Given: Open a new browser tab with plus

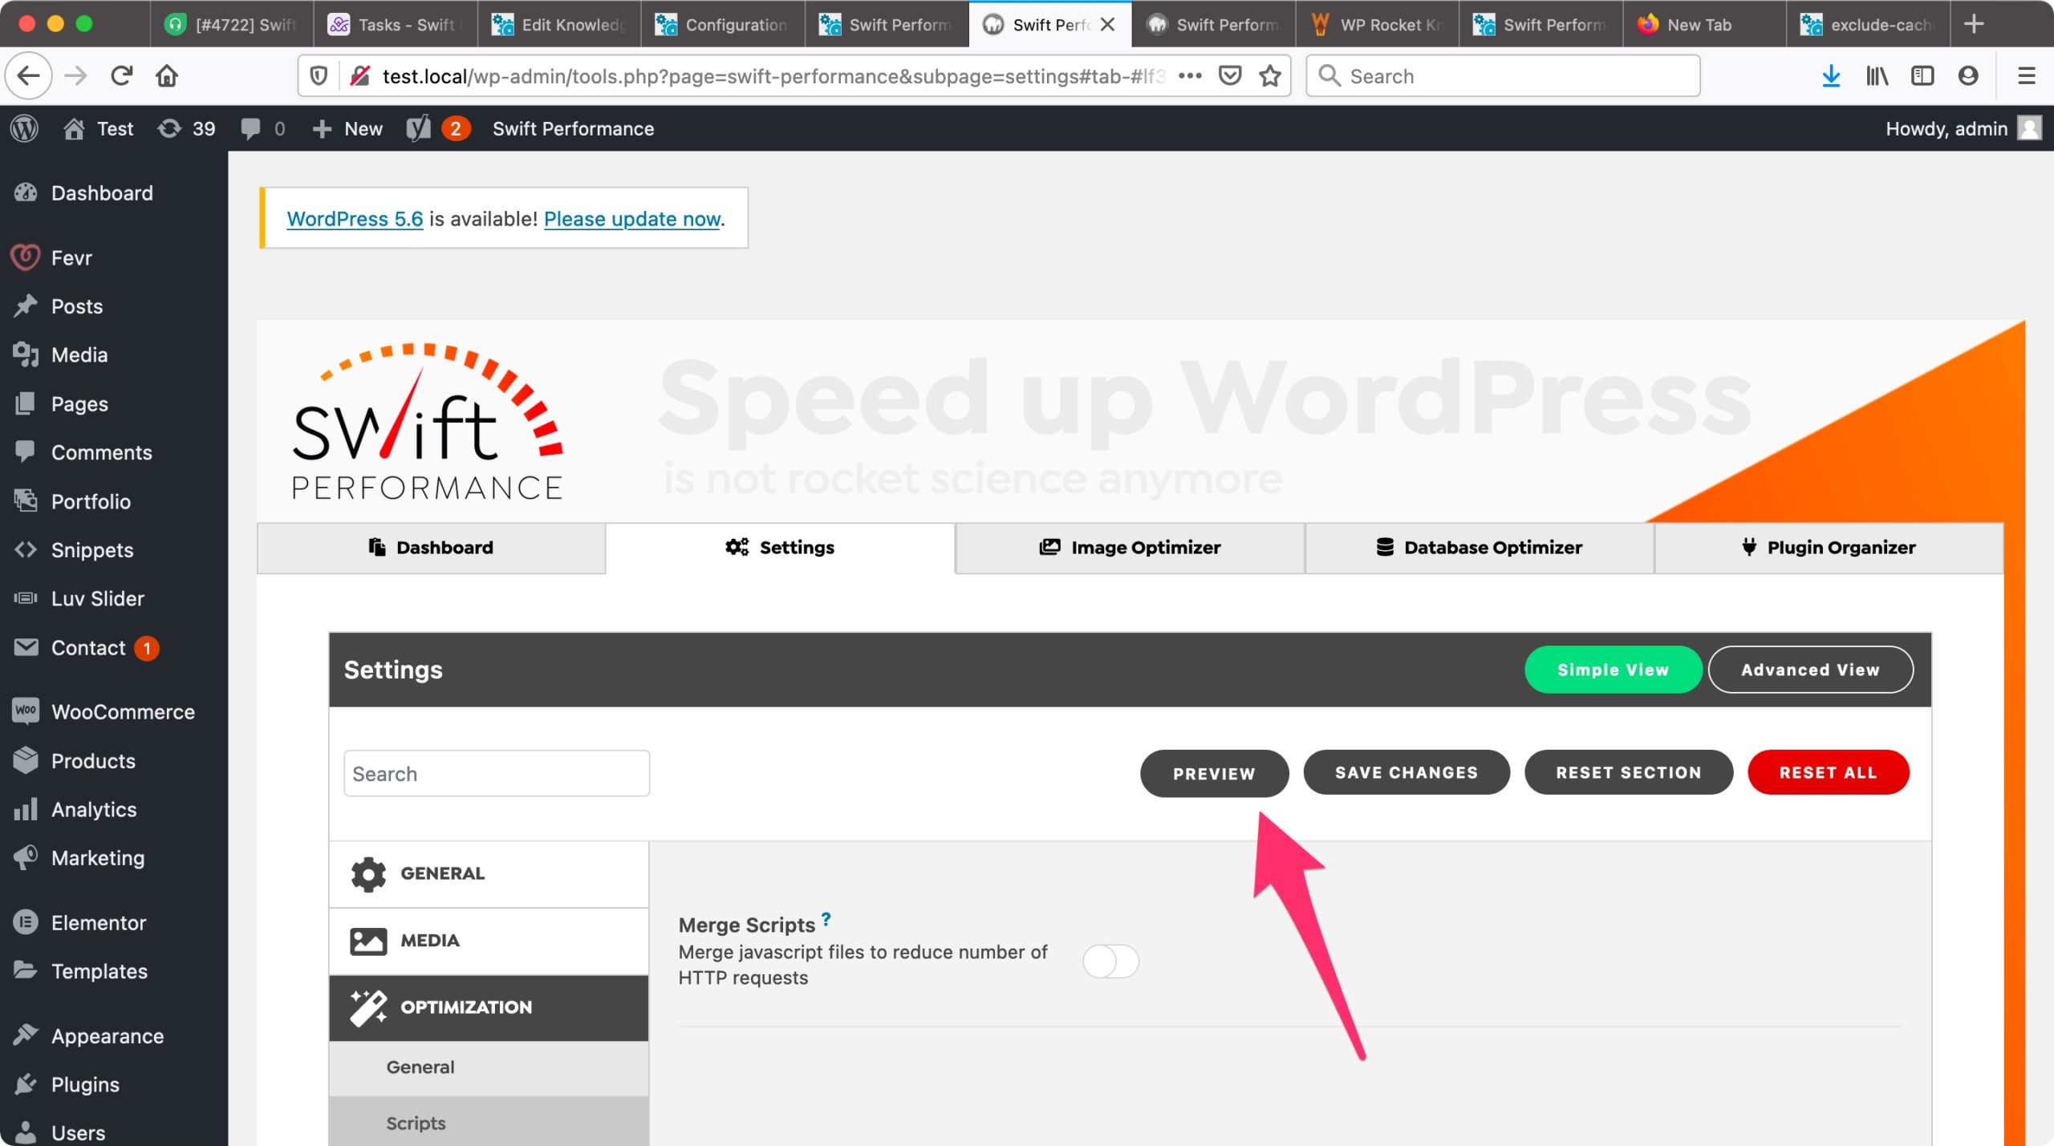Looking at the screenshot, I should coord(1974,24).
